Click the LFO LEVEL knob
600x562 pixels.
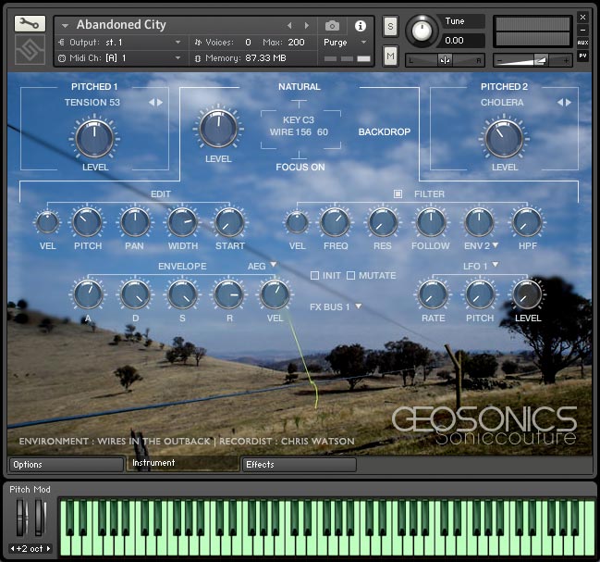click(527, 294)
